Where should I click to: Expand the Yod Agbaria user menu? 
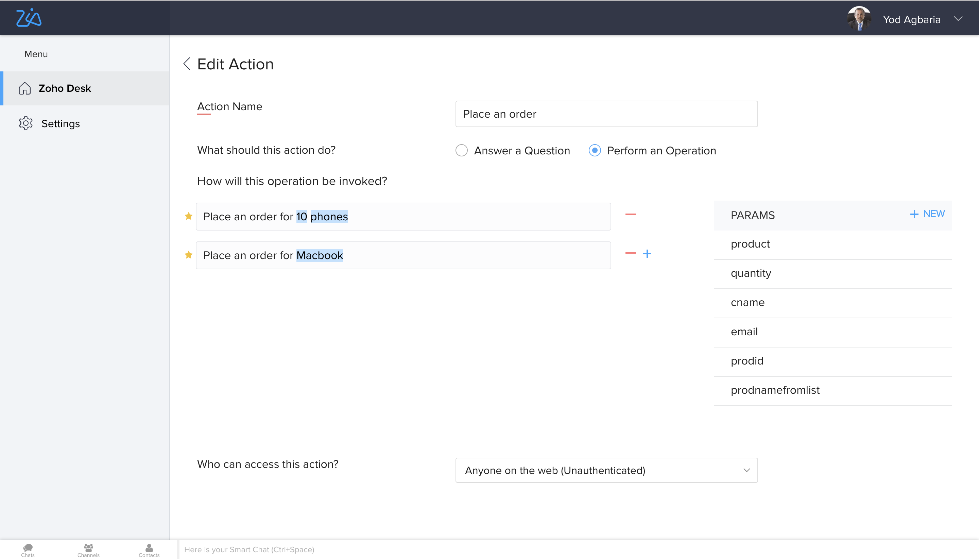[x=958, y=19]
